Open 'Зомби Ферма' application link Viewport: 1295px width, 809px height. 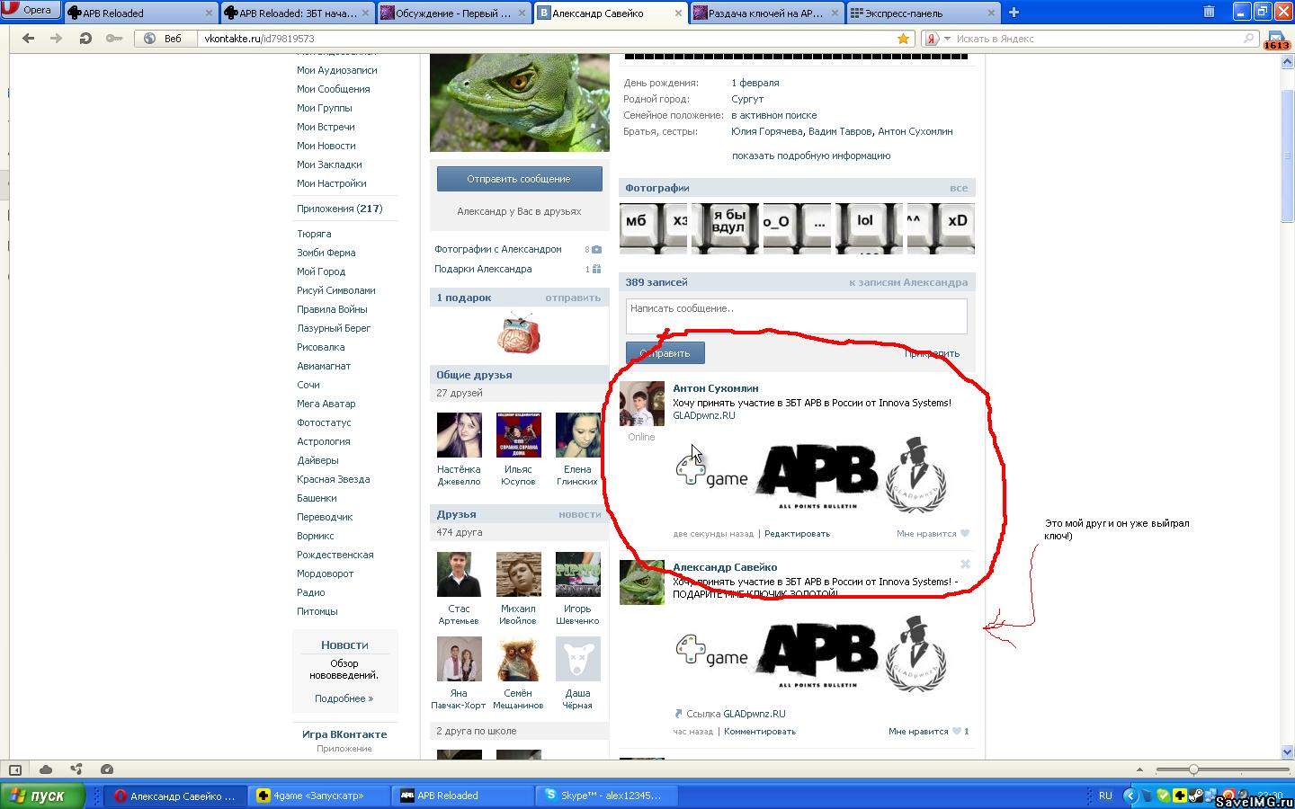point(326,253)
